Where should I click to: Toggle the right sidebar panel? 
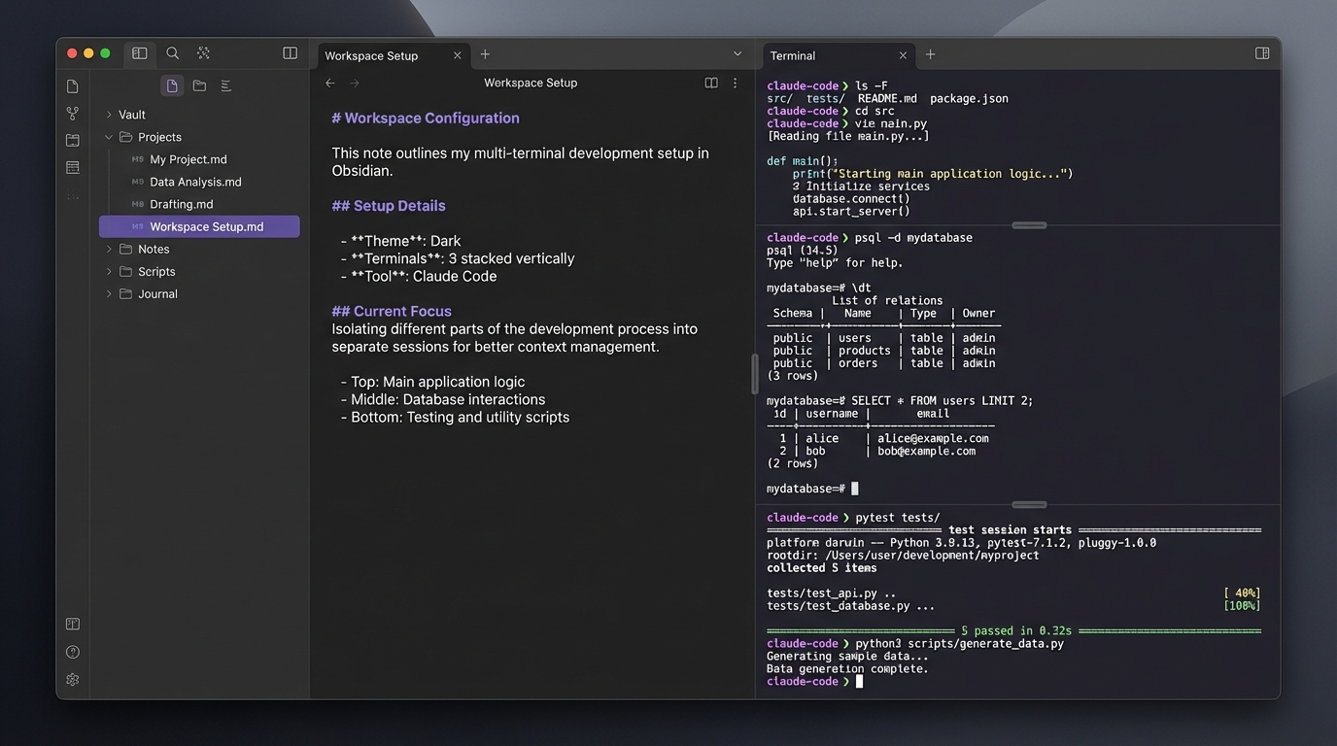pyautogui.click(x=1262, y=53)
